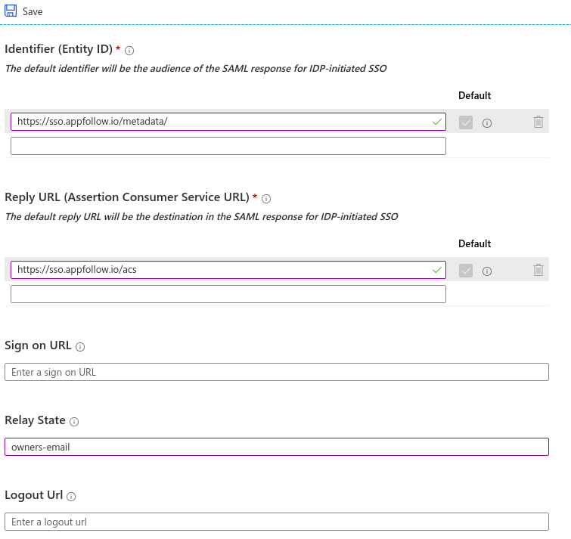Click the info icon next to Relay State

coord(74,422)
